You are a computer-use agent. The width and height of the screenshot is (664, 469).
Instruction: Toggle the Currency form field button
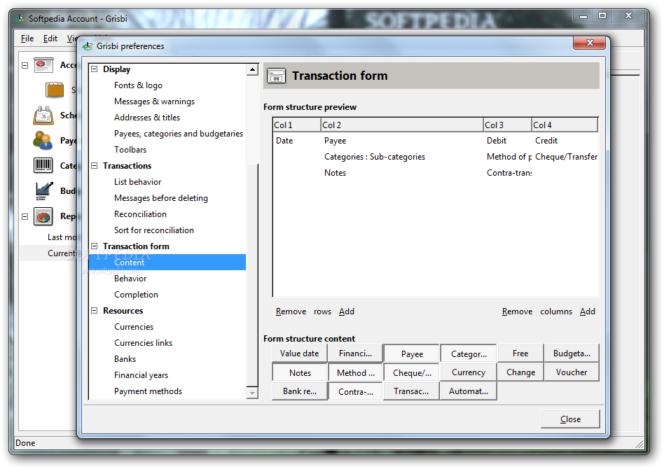point(469,372)
